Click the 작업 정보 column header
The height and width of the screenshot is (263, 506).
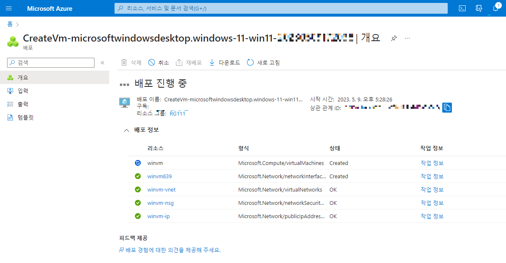click(432, 148)
